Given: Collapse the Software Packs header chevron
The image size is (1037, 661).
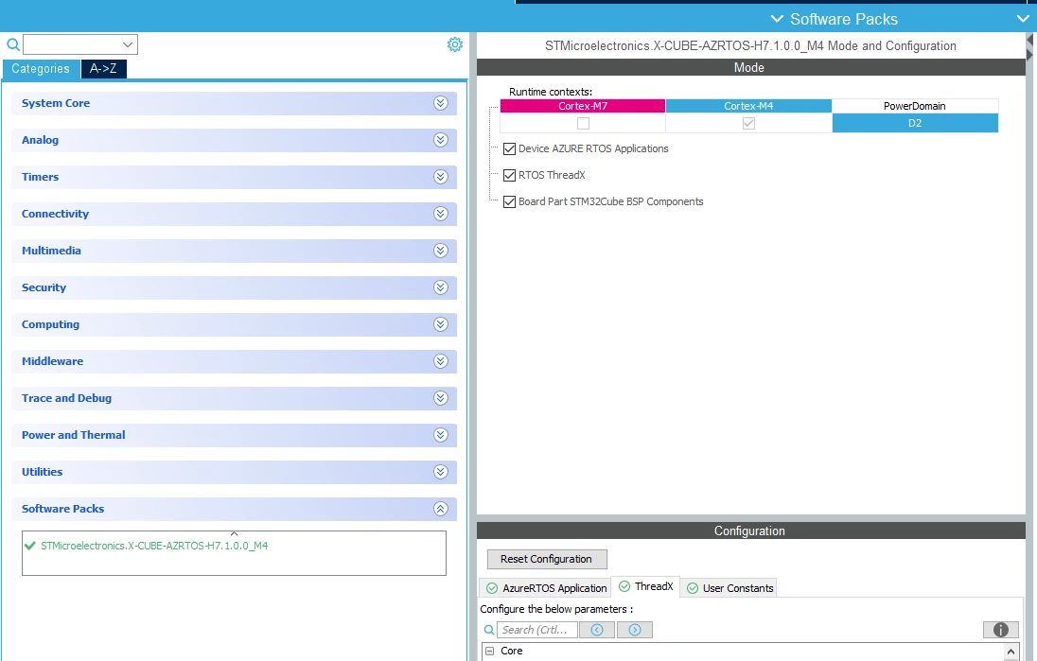Looking at the screenshot, I should coord(441,509).
